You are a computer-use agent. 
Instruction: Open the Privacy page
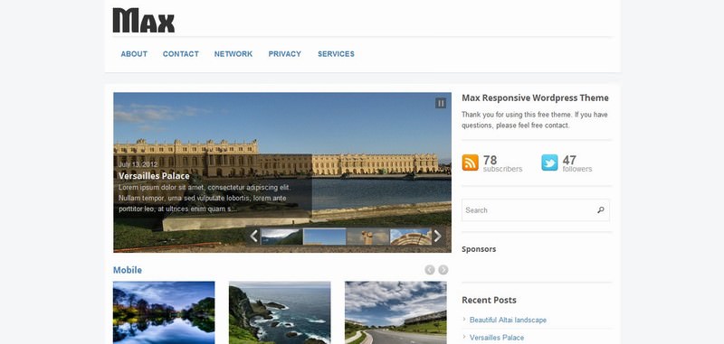[284, 54]
